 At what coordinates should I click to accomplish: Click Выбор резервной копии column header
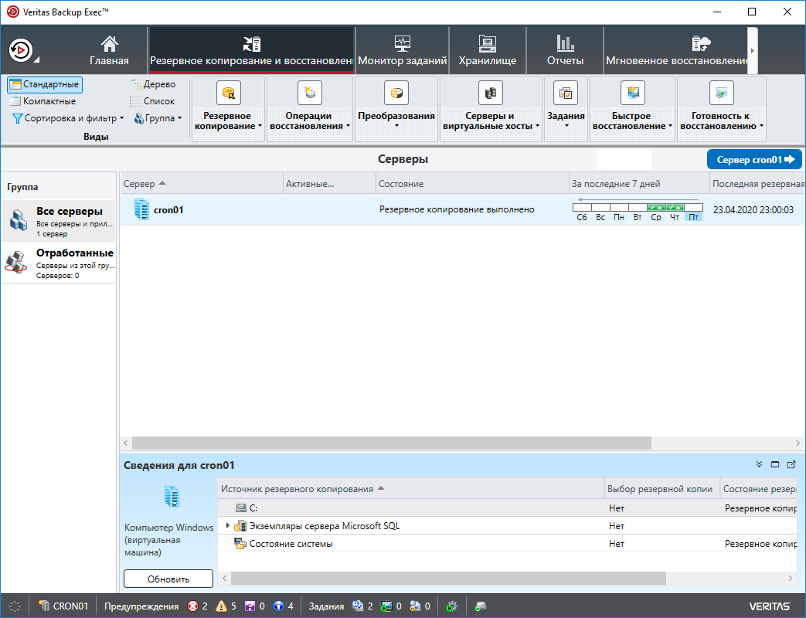click(661, 489)
